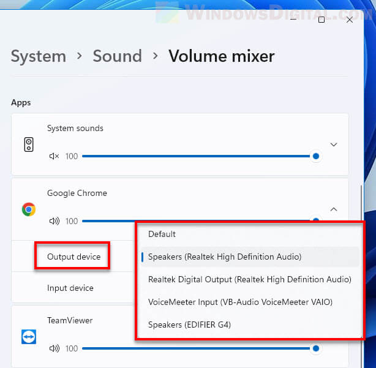Click the Google Chrome app name
376x368 pixels.
tap(77, 193)
